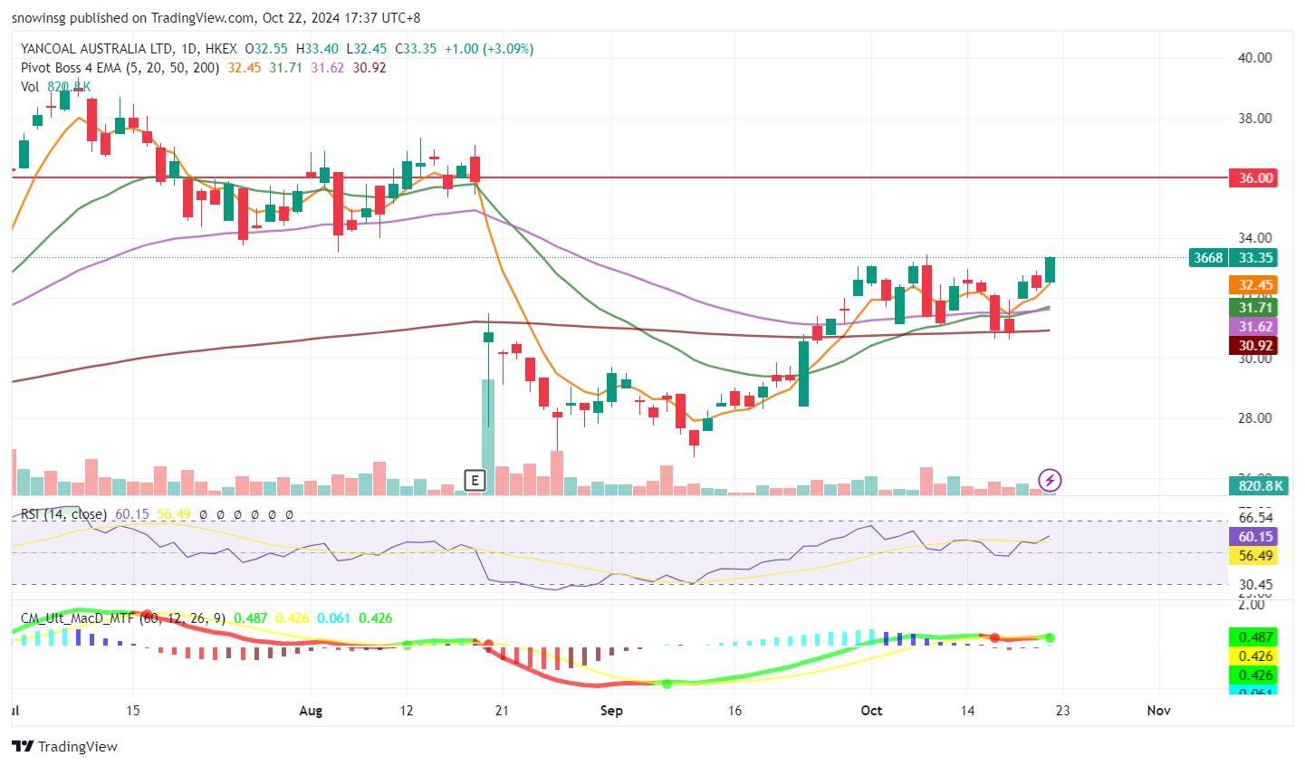The width and height of the screenshot is (1305, 766).
Task: Click the 28.00 price axis tick
Action: click(1254, 418)
